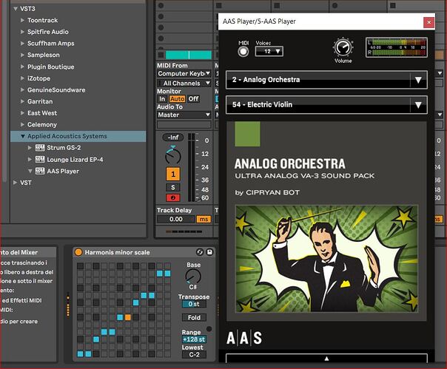Expand the East West folder
This screenshot has height=369, width=447.
coord(22,113)
